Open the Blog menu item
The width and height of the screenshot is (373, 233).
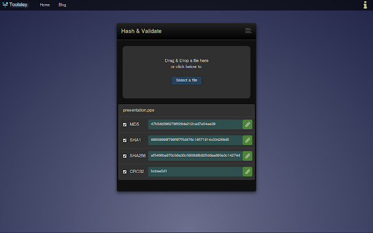[62, 5]
